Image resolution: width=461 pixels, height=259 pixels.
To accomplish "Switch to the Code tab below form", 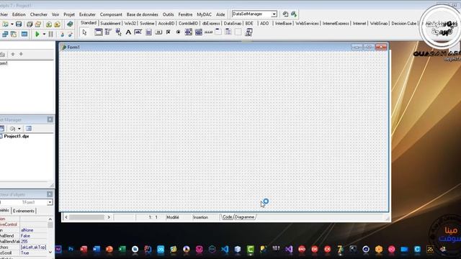I will pos(227,217).
